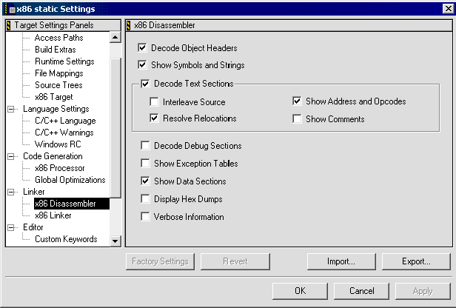Select Global Optimizations panel

[x=70, y=180]
